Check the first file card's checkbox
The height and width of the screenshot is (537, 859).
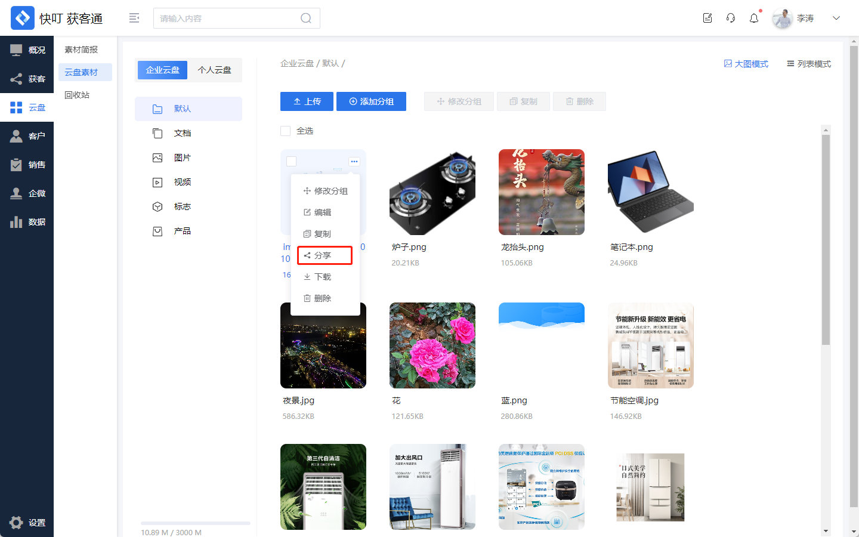point(292,162)
